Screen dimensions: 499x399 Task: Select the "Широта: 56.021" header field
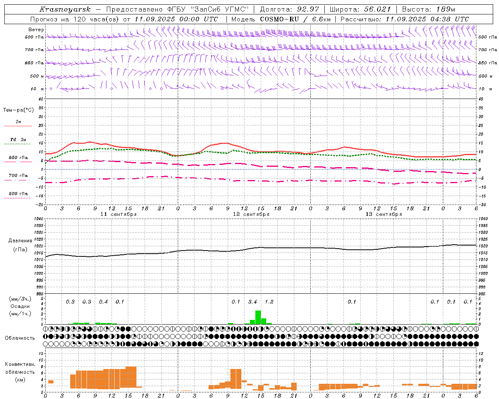(x=360, y=9)
